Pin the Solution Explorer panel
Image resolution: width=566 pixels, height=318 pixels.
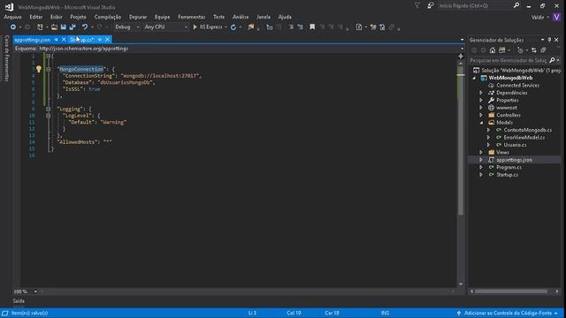click(549, 40)
